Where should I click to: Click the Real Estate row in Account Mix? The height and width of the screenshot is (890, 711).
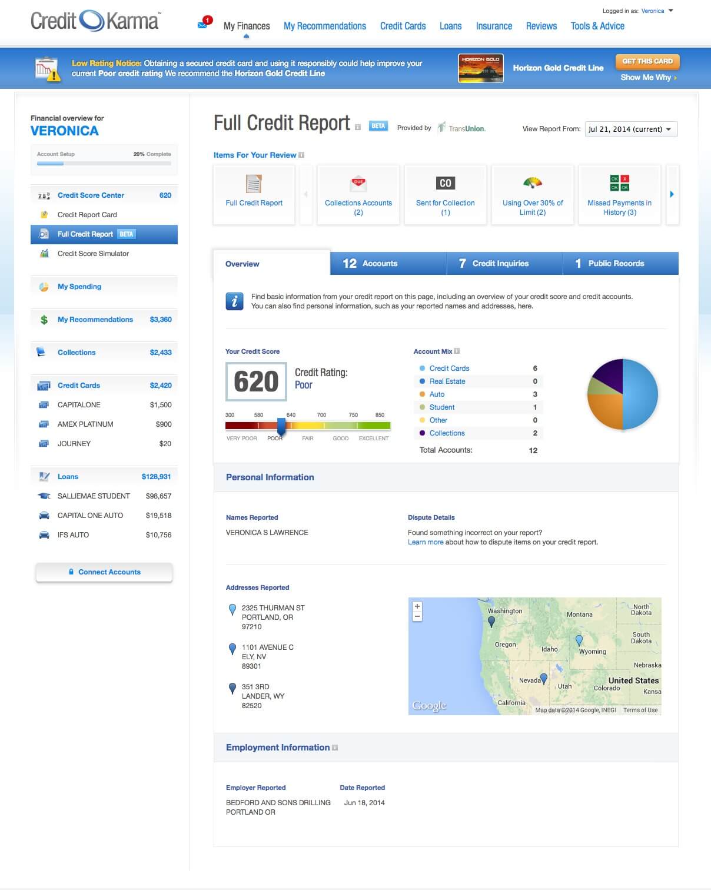pyautogui.click(x=478, y=381)
